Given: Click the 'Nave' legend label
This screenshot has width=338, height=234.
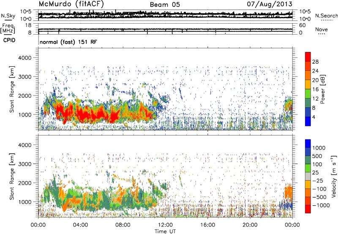Looking at the screenshot, I should point(322,29).
